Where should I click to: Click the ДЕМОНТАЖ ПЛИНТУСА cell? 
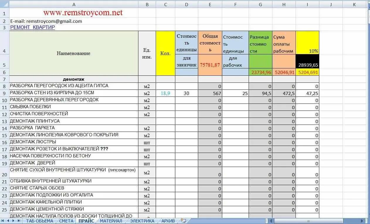pos(74,121)
